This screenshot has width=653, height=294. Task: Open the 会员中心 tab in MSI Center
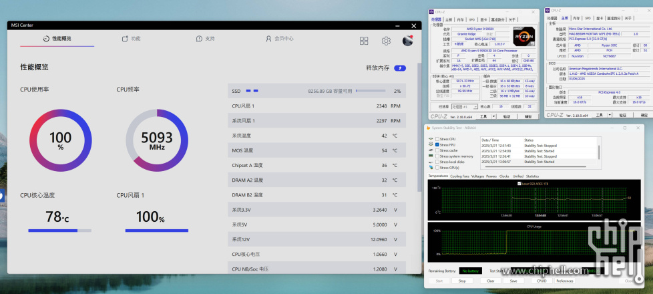pyautogui.click(x=280, y=38)
